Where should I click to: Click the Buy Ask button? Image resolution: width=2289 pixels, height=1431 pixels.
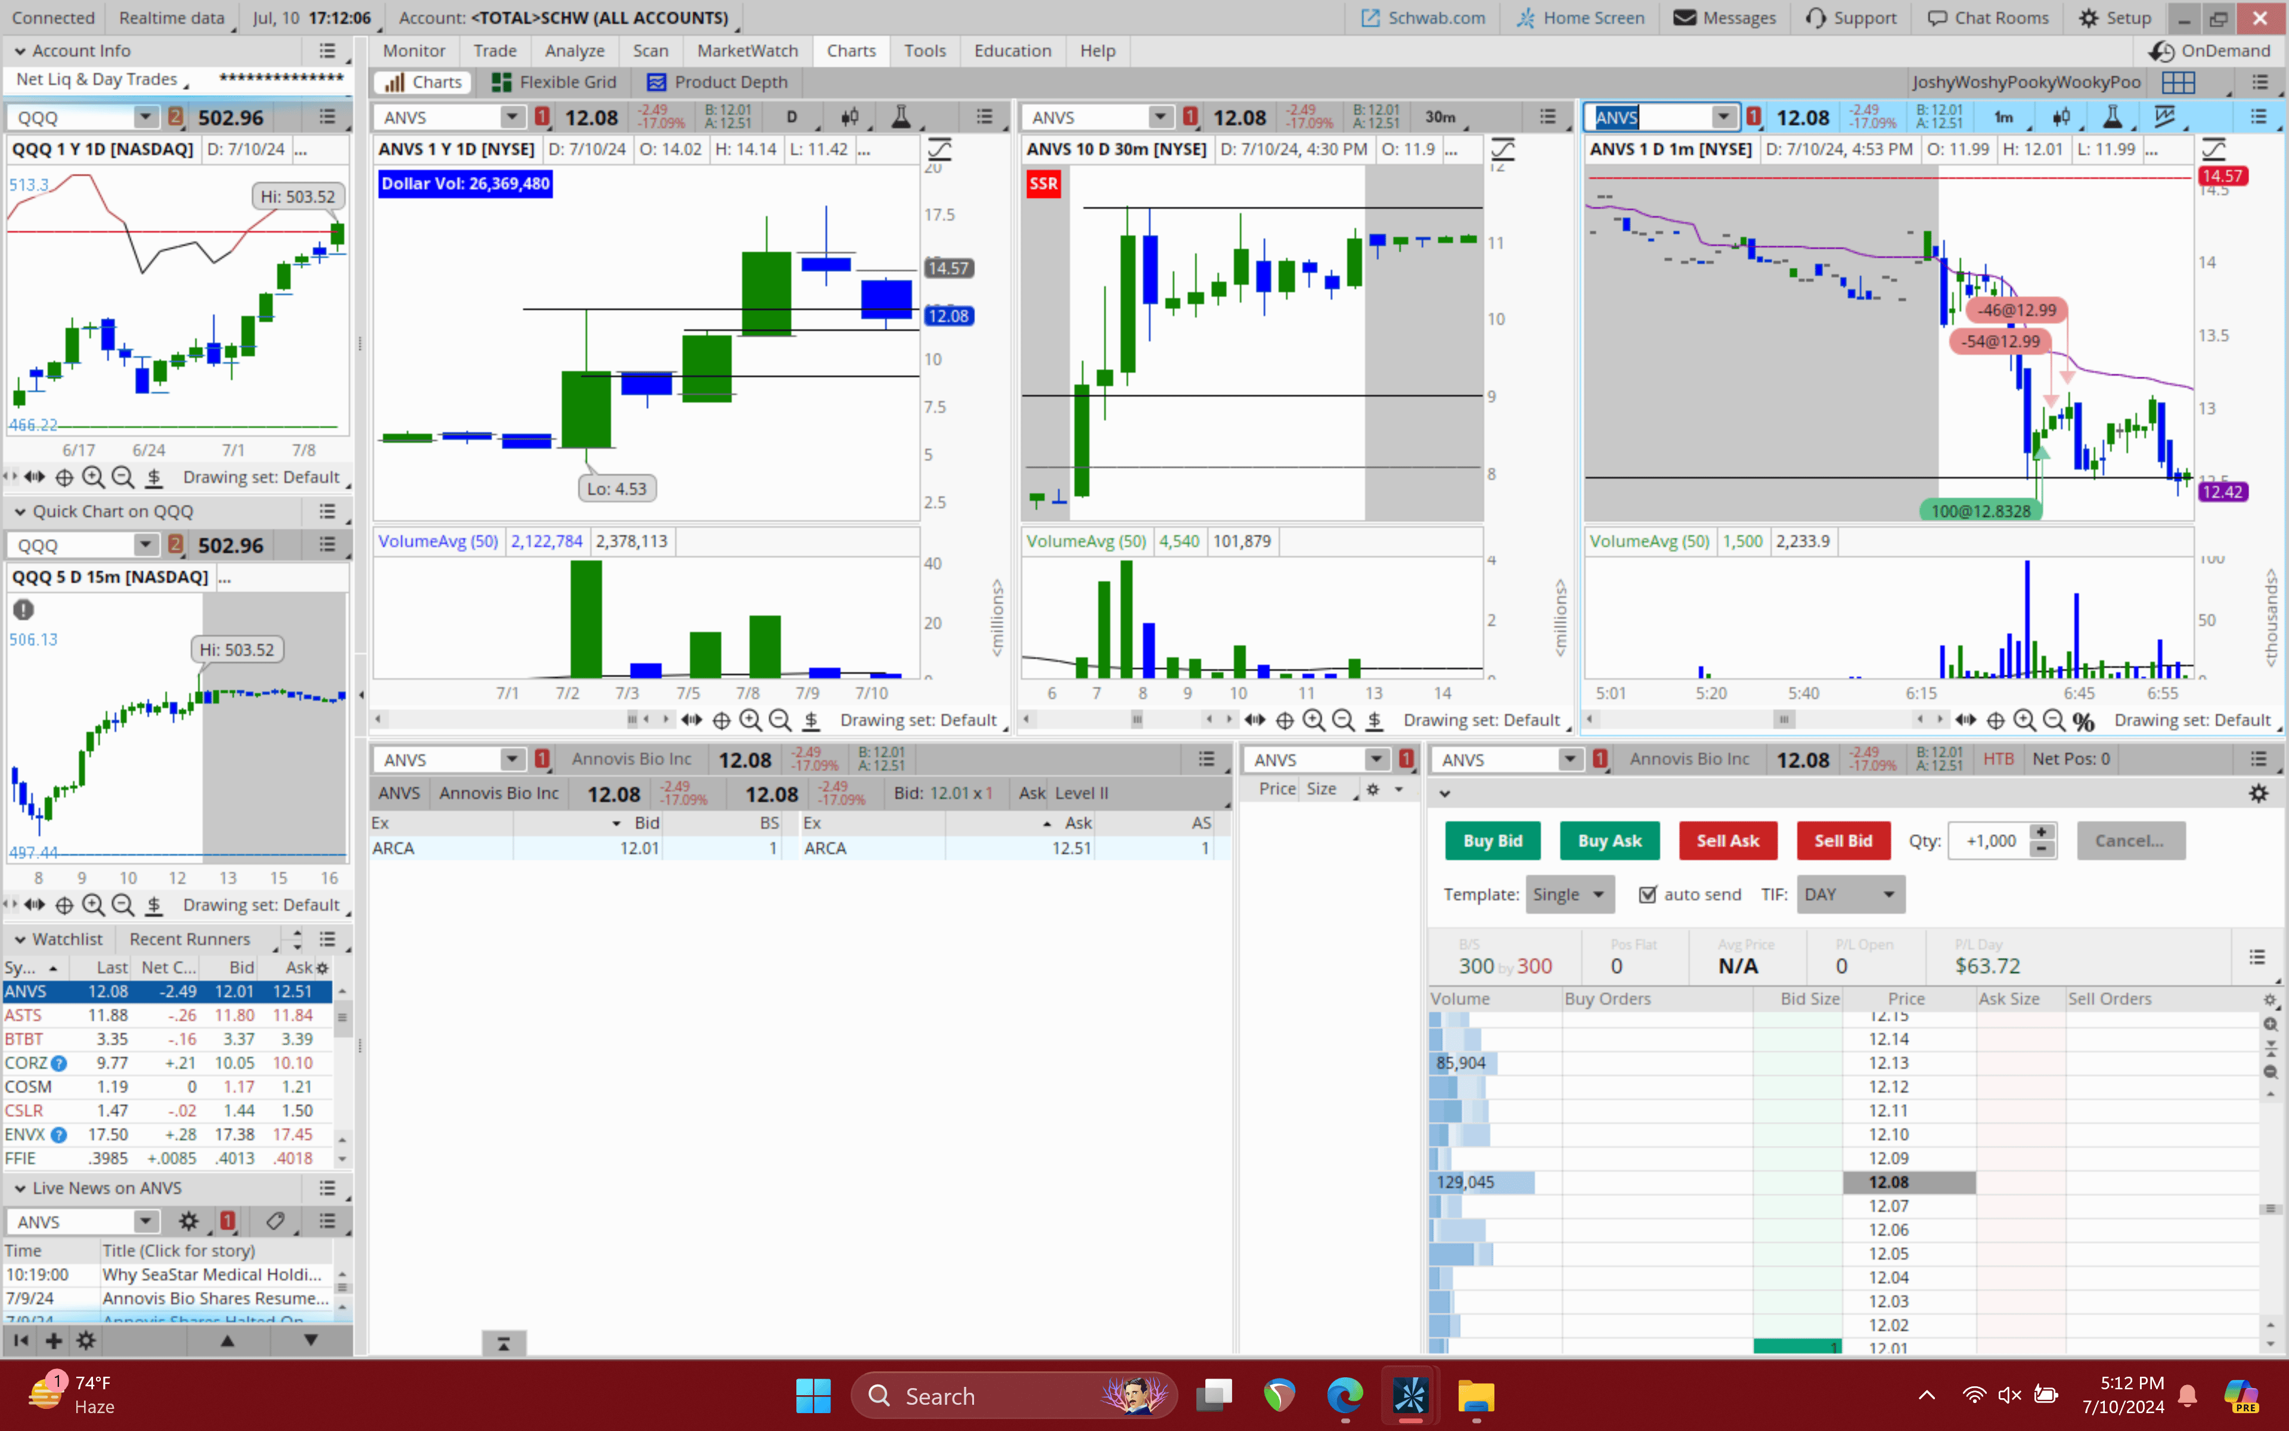1609,841
